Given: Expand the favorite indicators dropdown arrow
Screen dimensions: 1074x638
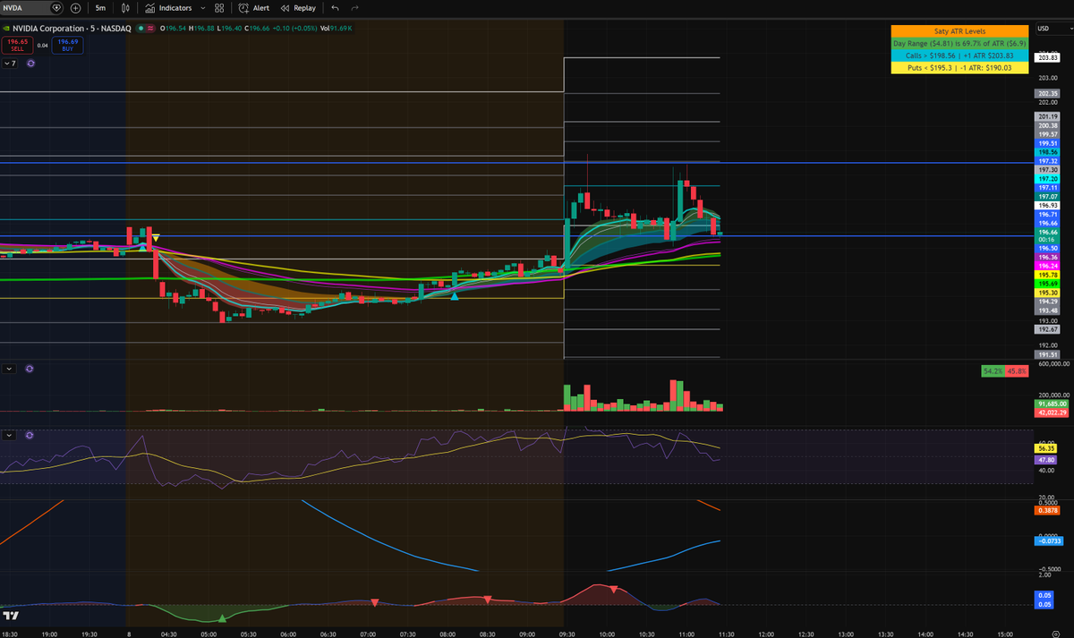Looking at the screenshot, I should [203, 8].
